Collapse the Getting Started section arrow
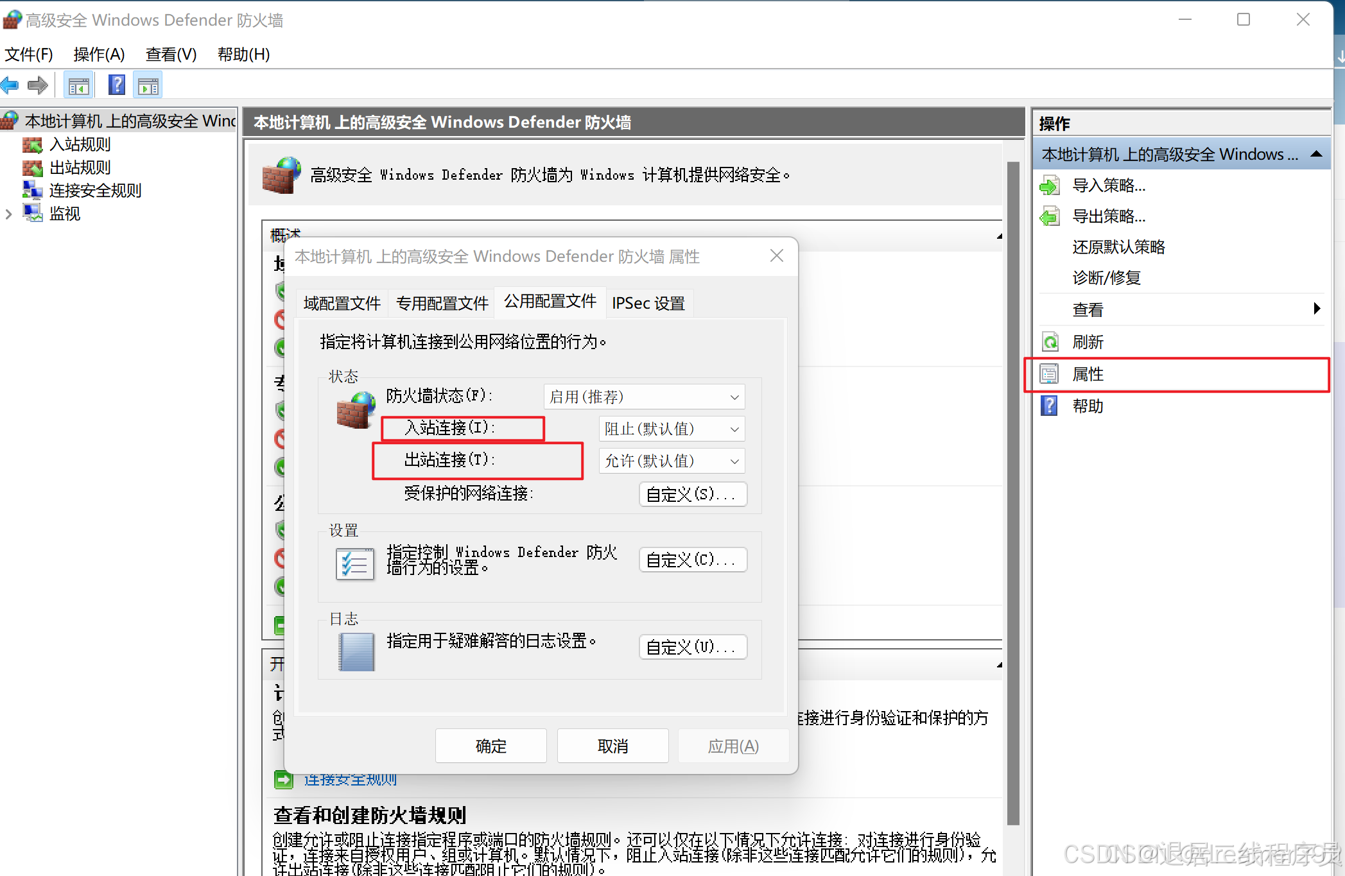 [1000, 665]
